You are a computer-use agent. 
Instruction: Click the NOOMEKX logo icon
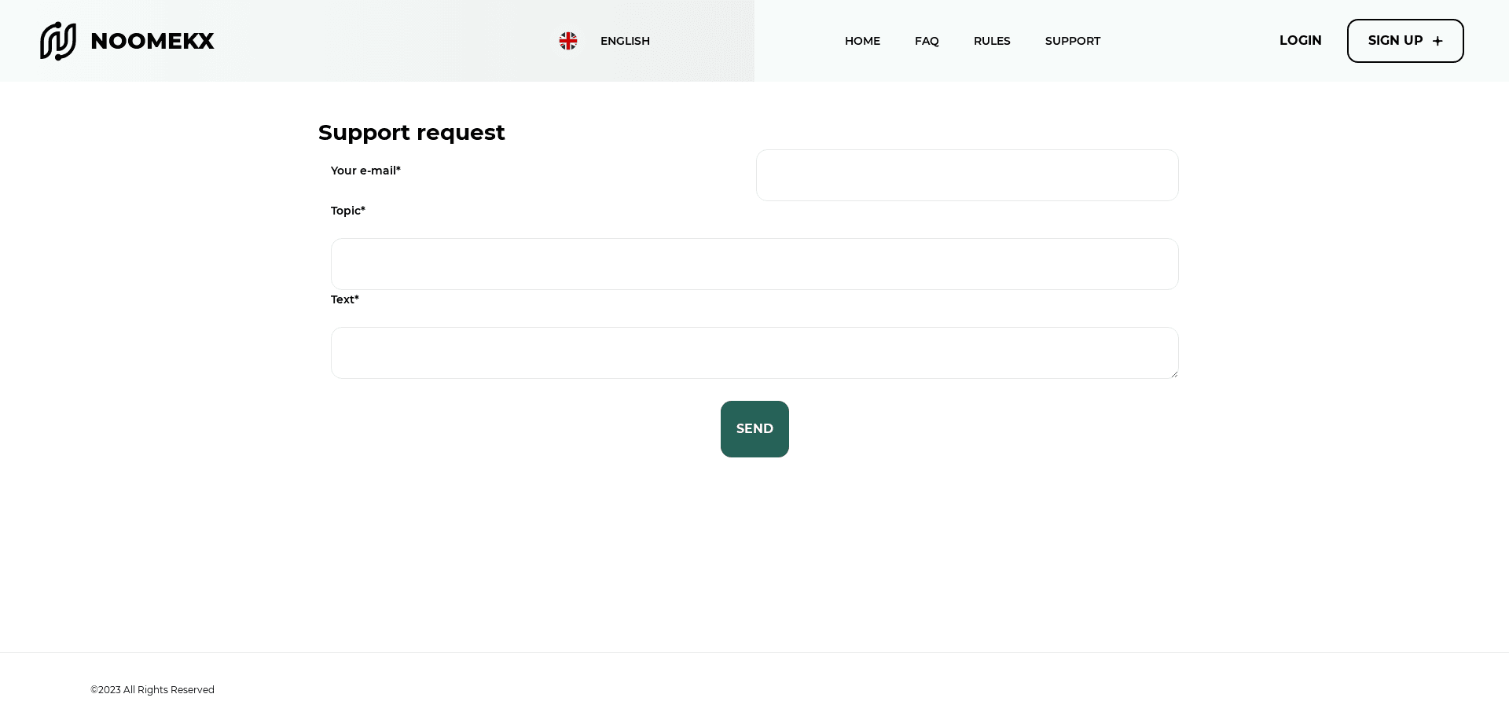pyautogui.click(x=57, y=41)
